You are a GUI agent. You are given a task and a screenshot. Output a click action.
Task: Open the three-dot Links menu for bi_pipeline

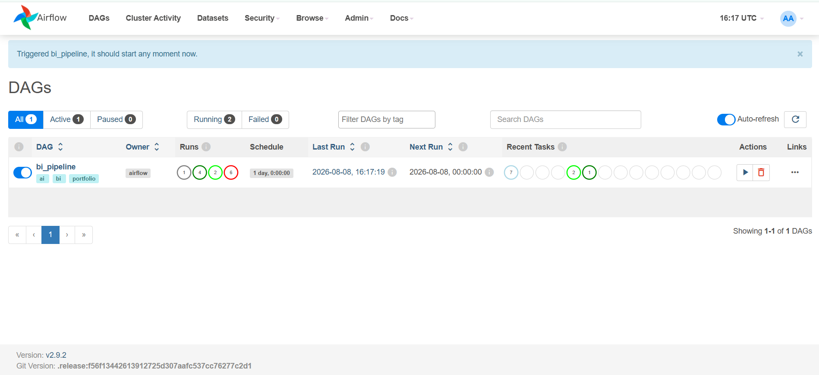tap(795, 172)
